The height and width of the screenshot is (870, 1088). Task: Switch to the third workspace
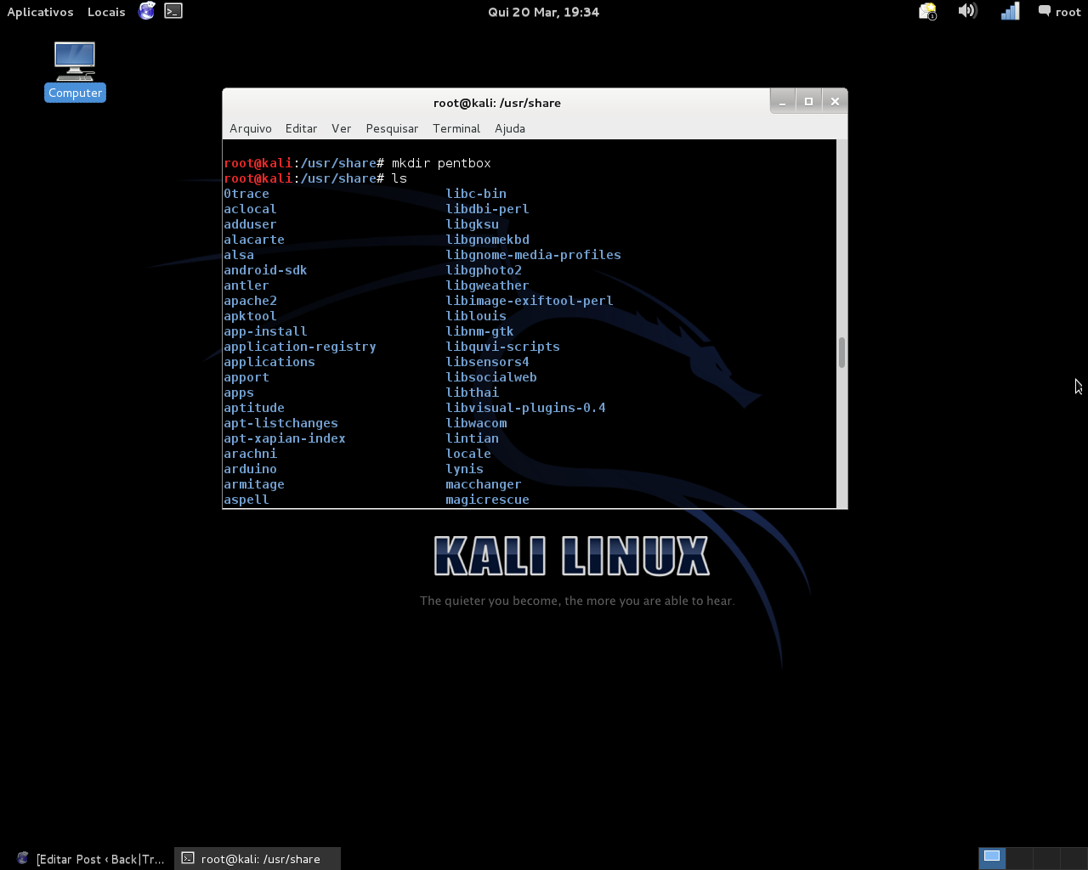tap(1046, 858)
